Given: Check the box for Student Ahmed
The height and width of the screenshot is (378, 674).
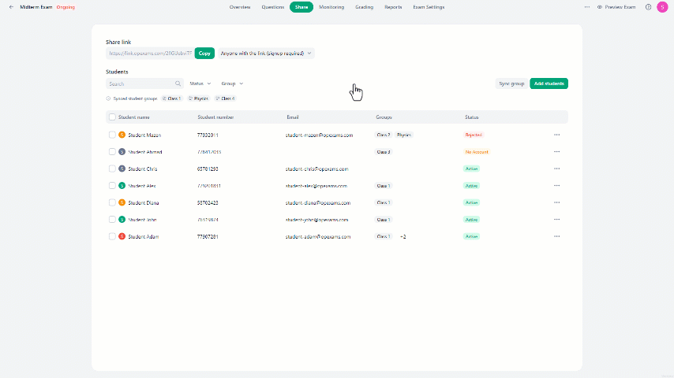Looking at the screenshot, I should [x=112, y=152].
